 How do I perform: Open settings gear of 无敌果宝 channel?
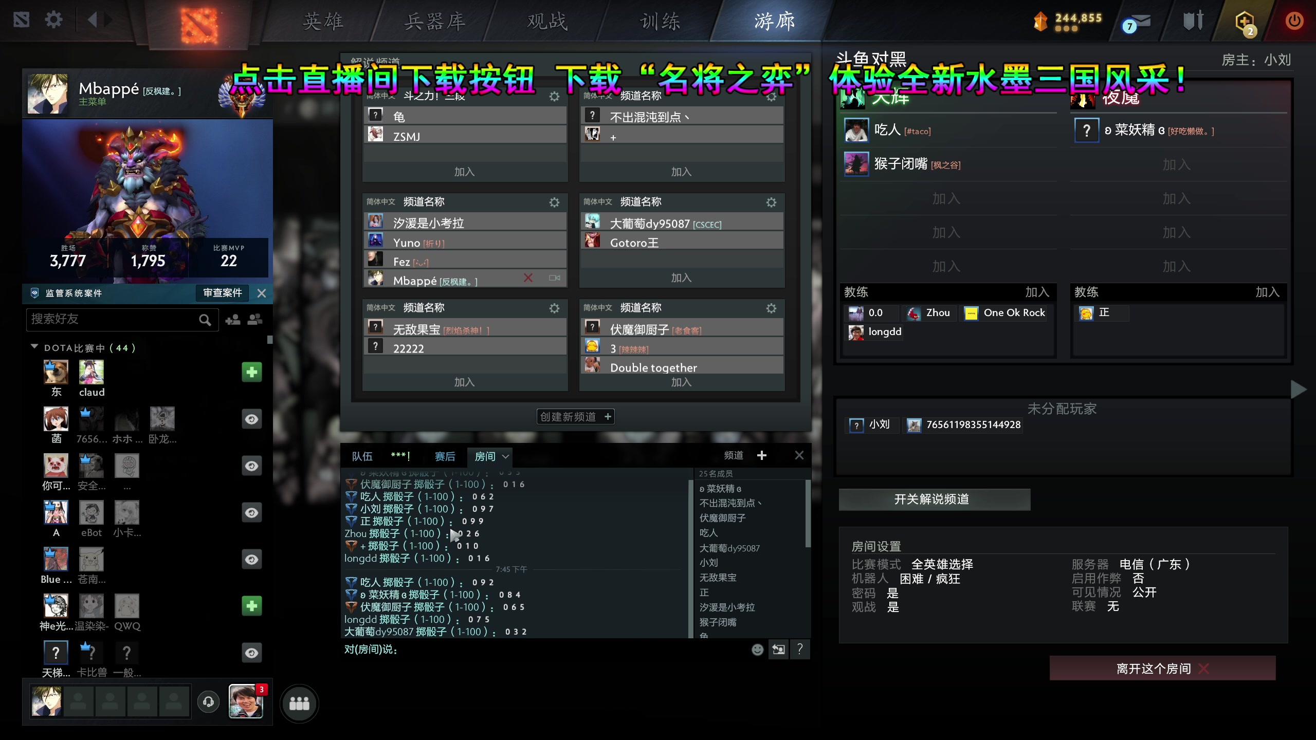554,308
